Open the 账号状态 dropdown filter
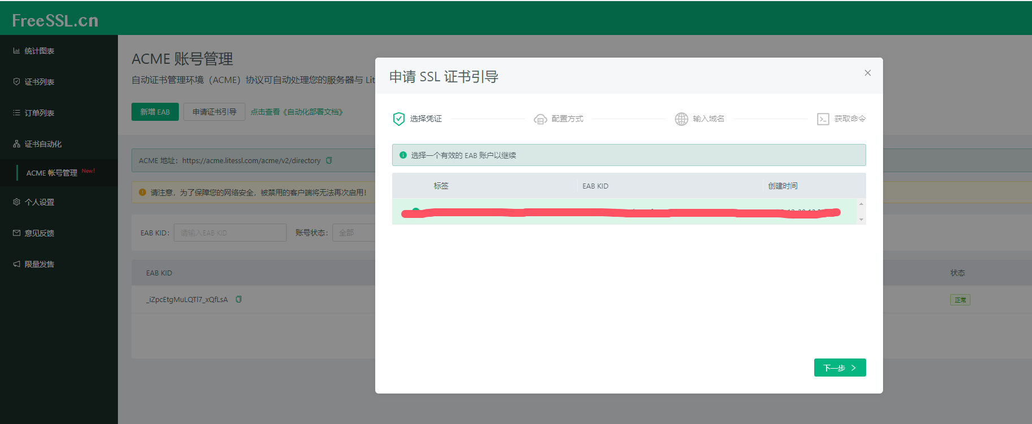The image size is (1032, 424). (354, 233)
